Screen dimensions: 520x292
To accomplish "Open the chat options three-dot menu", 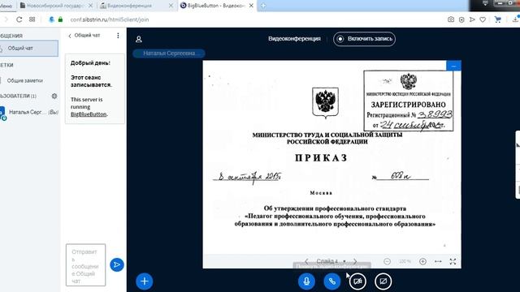I will tap(118, 36).
